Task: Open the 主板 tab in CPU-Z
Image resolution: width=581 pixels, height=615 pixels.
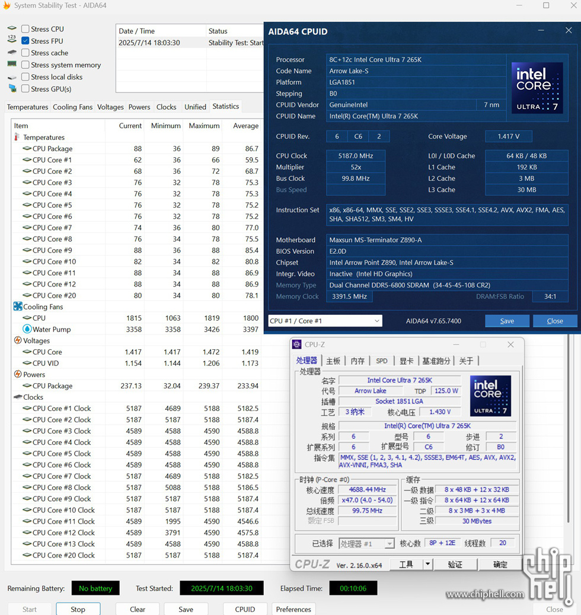Action: click(x=333, y=361)
